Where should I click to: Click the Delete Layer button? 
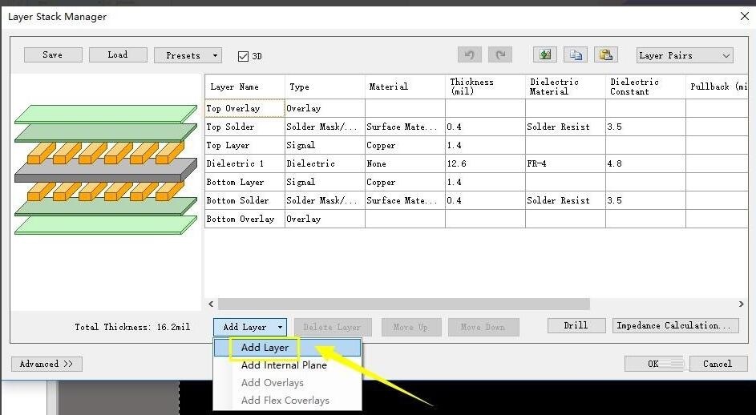point(333,328)
